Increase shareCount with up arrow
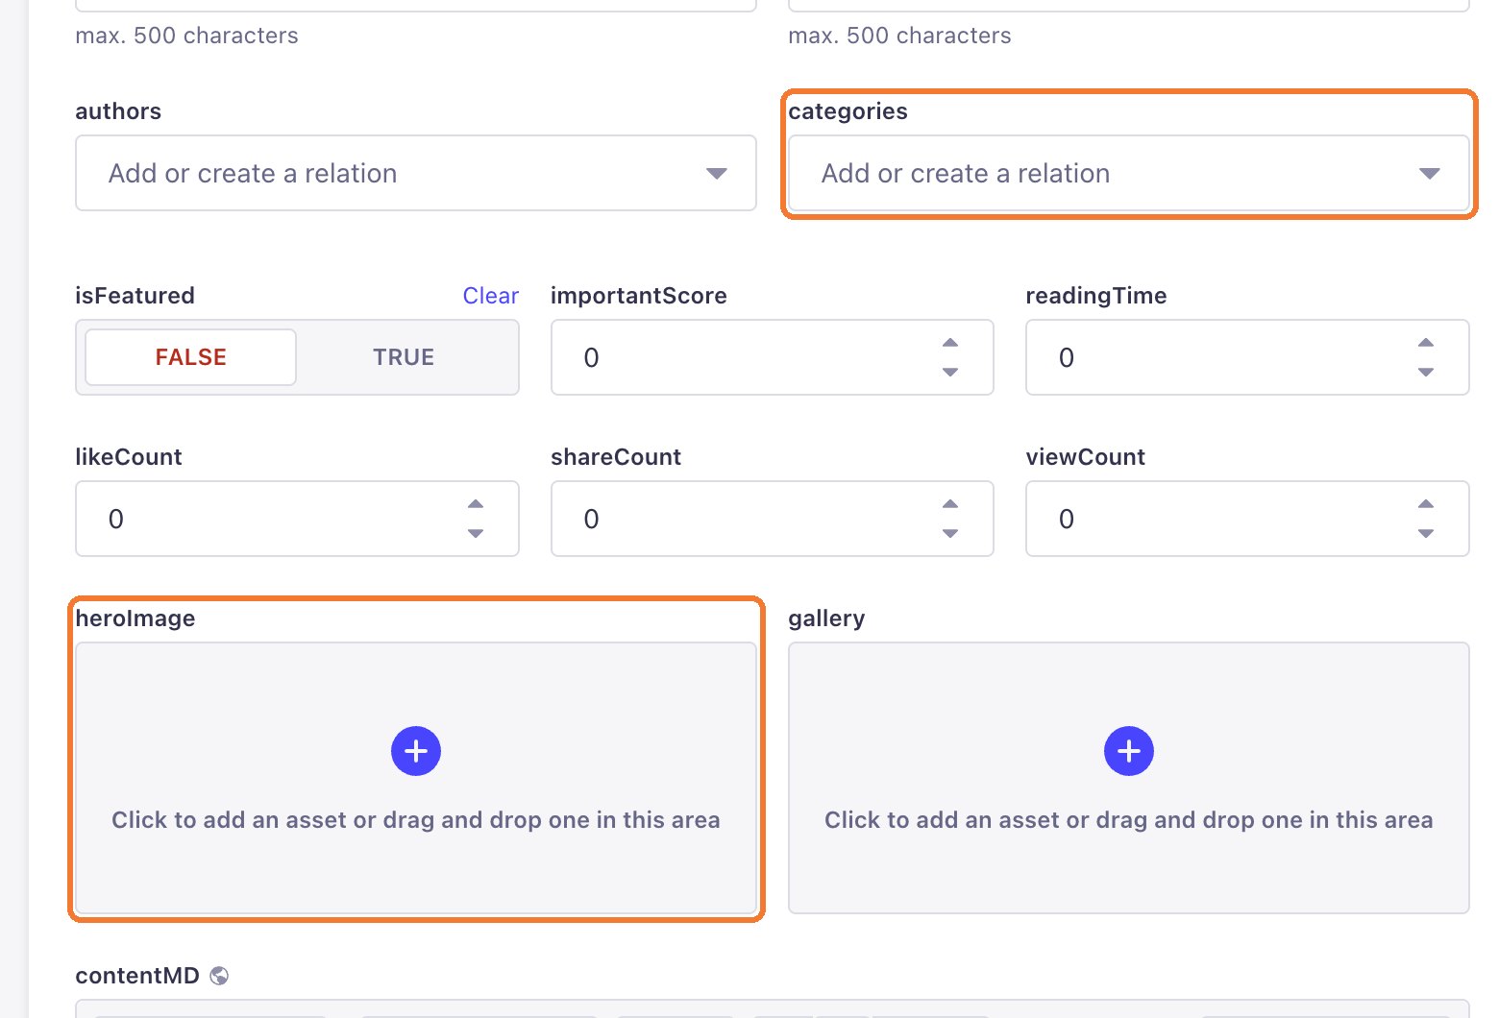 pos(950,504)
